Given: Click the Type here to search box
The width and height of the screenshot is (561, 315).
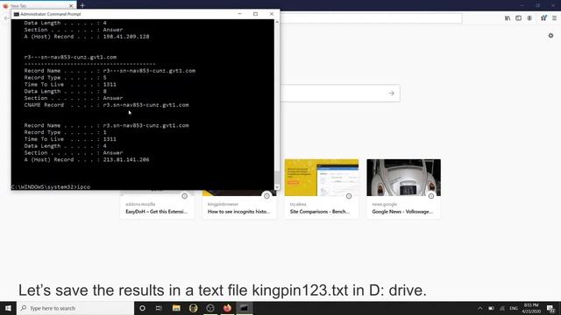Looking at the screenshot, I should (75, 308).
